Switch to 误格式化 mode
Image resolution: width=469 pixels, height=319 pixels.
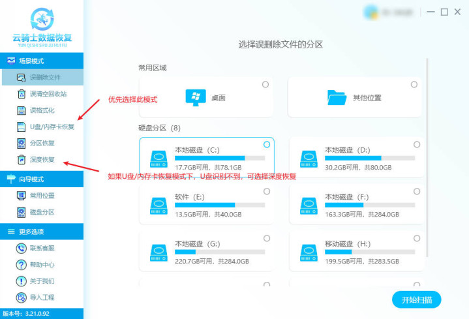pyautogui.click(x=42, y=110)
